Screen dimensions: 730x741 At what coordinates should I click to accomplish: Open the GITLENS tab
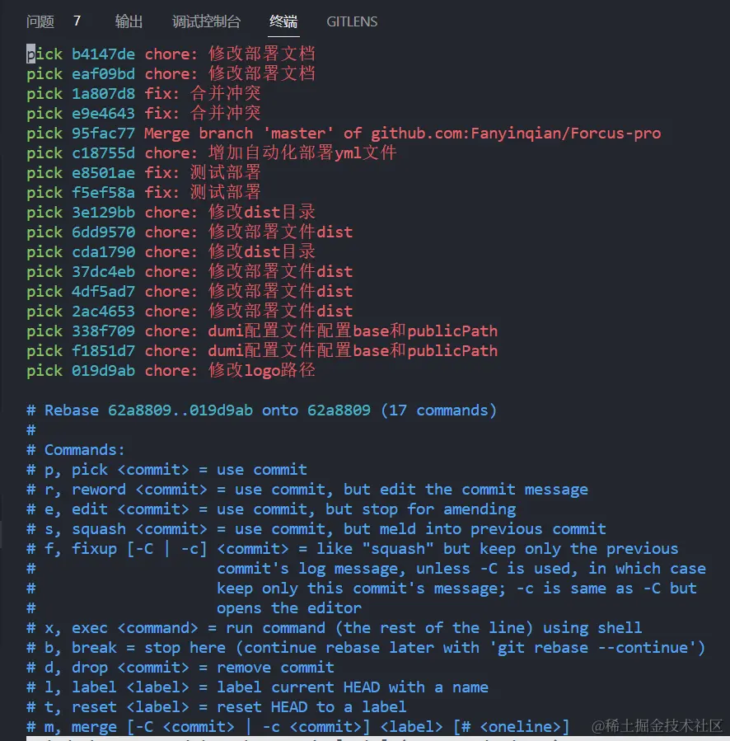tap(352, 21)
